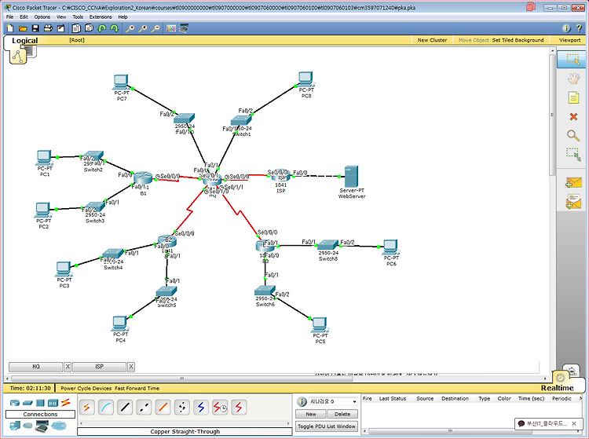589x439 pixels.
Task: Select Automatically Choose Connection Type
Action: [86, 408]
